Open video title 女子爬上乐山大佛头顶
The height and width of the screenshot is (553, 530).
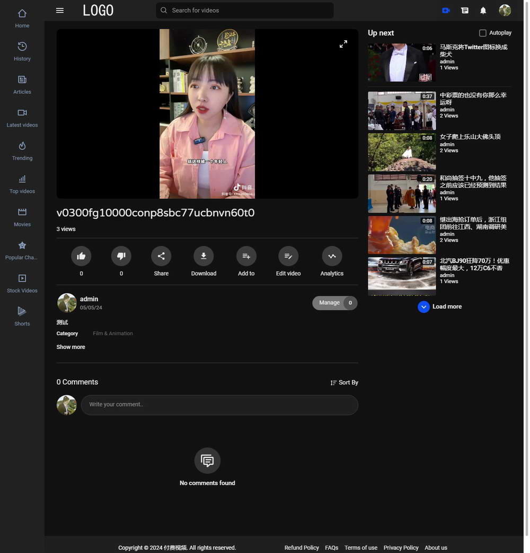click(x=470, y=137)
